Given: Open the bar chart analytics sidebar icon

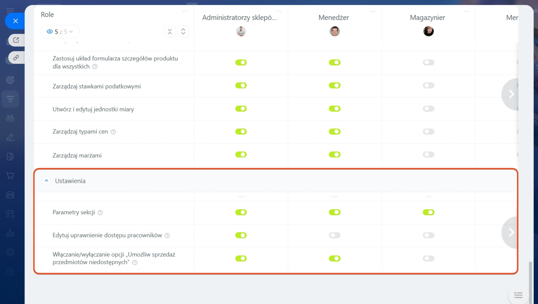Looking at the screenshot, I should pyautogui.click(x=10, y=234).
